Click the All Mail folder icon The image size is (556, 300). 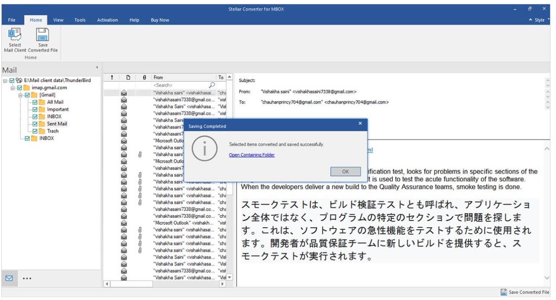(42, 102)
